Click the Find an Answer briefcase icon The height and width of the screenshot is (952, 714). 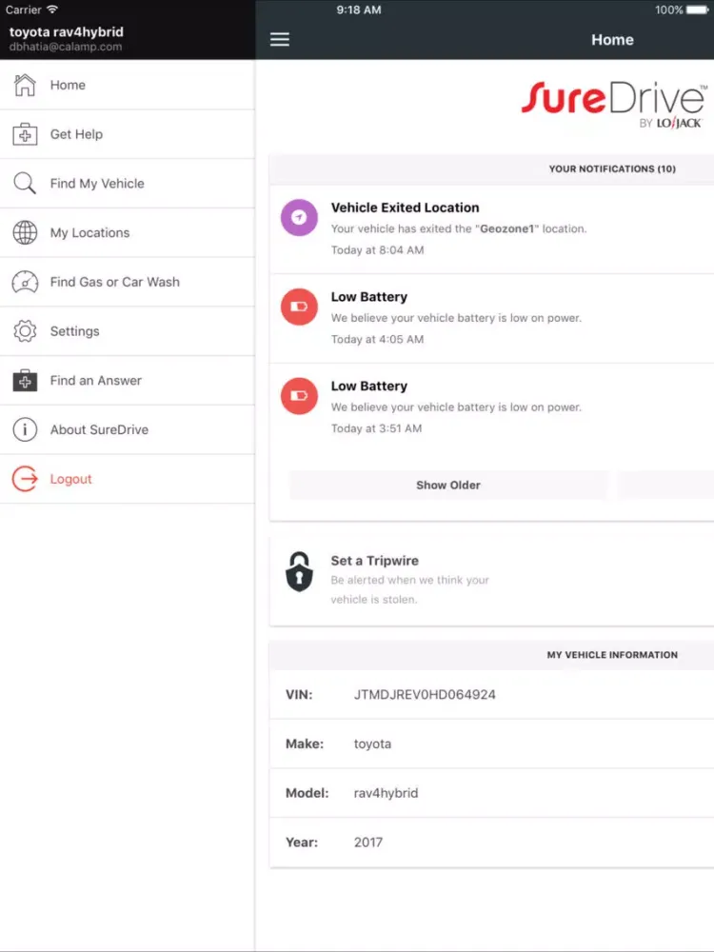[25, 381]
